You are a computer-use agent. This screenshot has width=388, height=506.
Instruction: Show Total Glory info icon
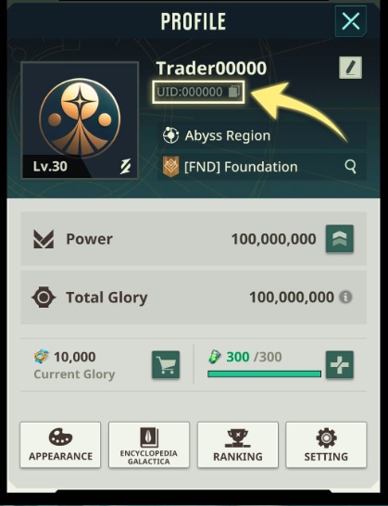coord(345,297)
